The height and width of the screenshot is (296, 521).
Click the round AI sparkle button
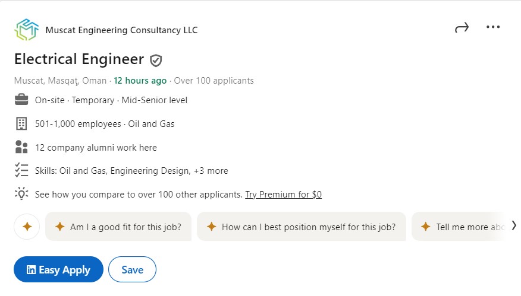coord(27,227)
